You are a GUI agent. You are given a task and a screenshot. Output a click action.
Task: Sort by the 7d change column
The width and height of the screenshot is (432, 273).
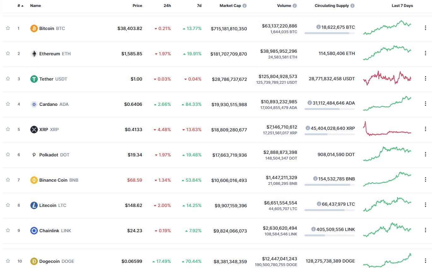[x=199, y=6]
